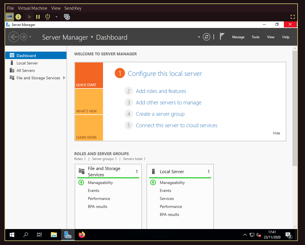The image size is (305, 245).
Task: Open Windows taskbar search
Action: 25,235
